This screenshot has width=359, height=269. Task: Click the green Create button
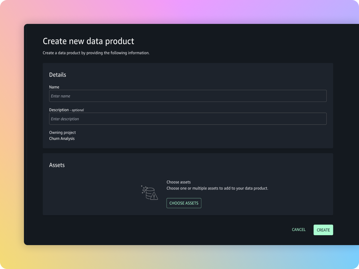[x=323, y=230]
